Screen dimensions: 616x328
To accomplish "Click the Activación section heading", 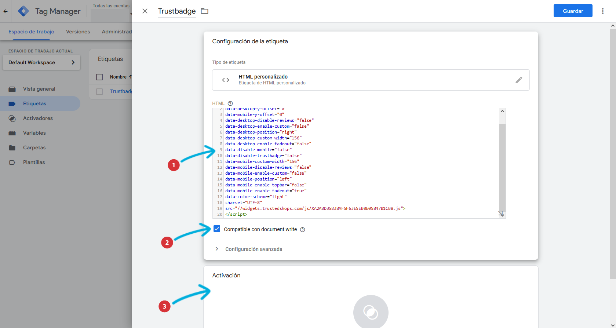I will click(226, 276).
